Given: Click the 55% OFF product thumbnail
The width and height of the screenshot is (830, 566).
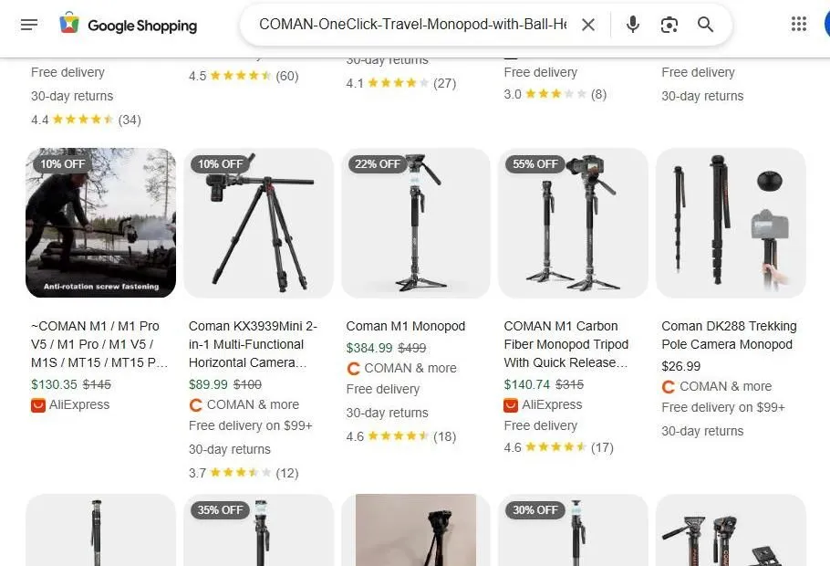Looking at the screenshot, I should tap(572, 223).
